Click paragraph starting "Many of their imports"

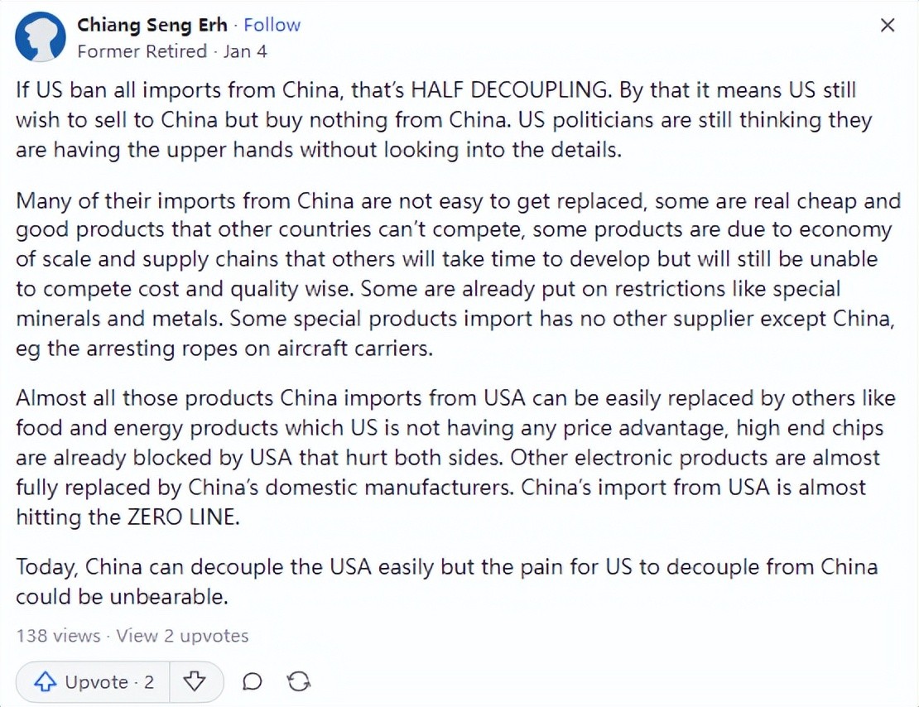(x=455, y=274)
